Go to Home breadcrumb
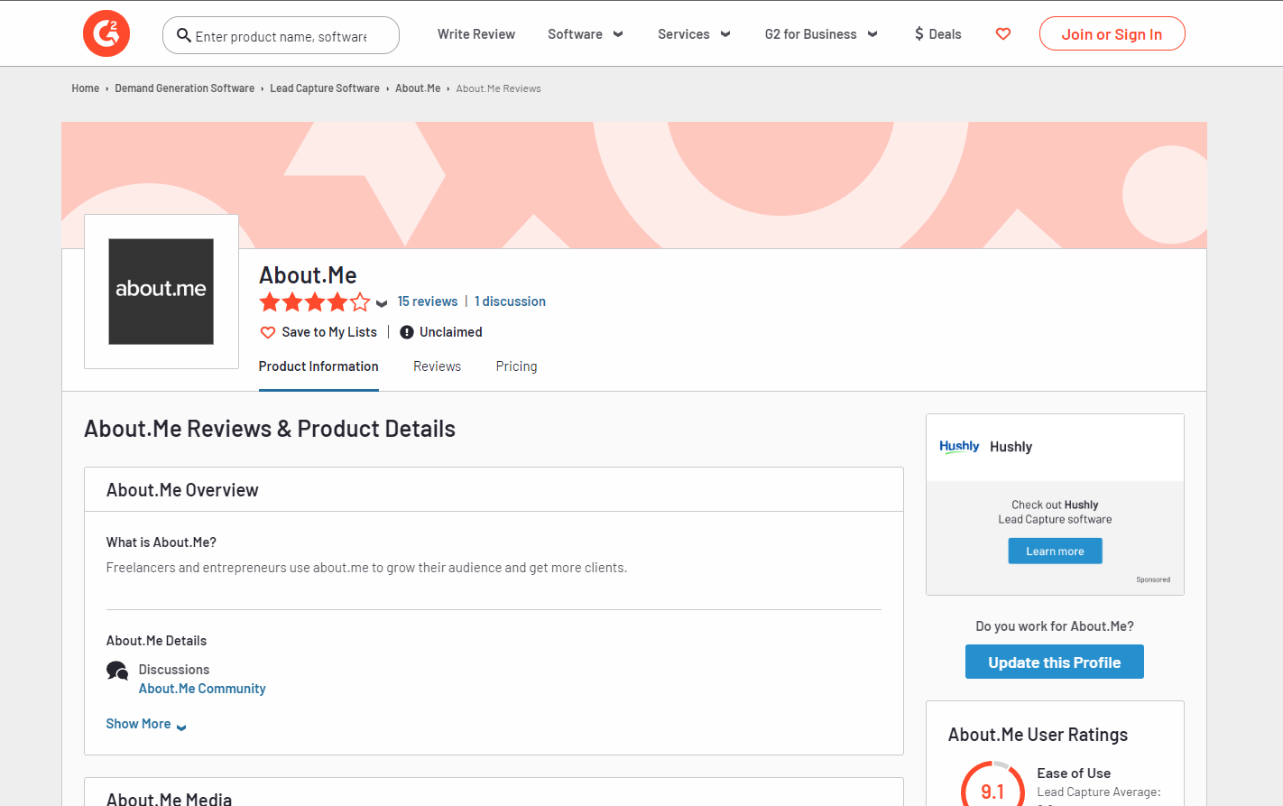The height and width of the screenshot is (806, 1283). coord(86,88)
